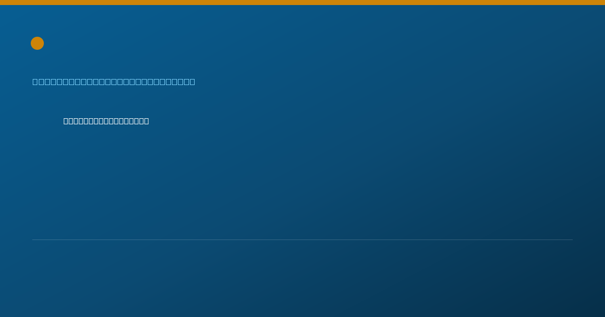Click last glyph box of white line
Screen dimensions: 605x317
coord(146,121)
